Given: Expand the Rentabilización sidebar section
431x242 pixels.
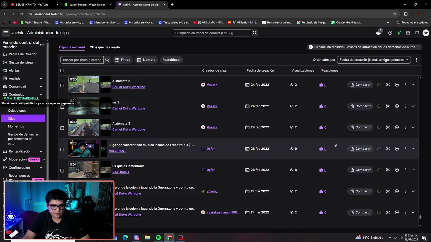Looking at the screenshot, I should pos(41,151).
